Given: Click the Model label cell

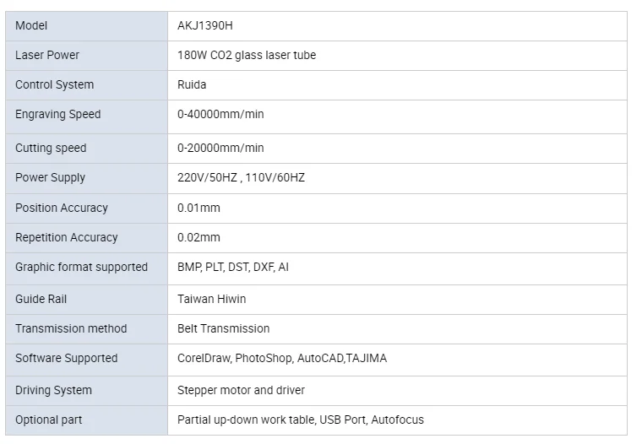Looking at the screenshot, I should pyautogui.click(x=32, y=25).
